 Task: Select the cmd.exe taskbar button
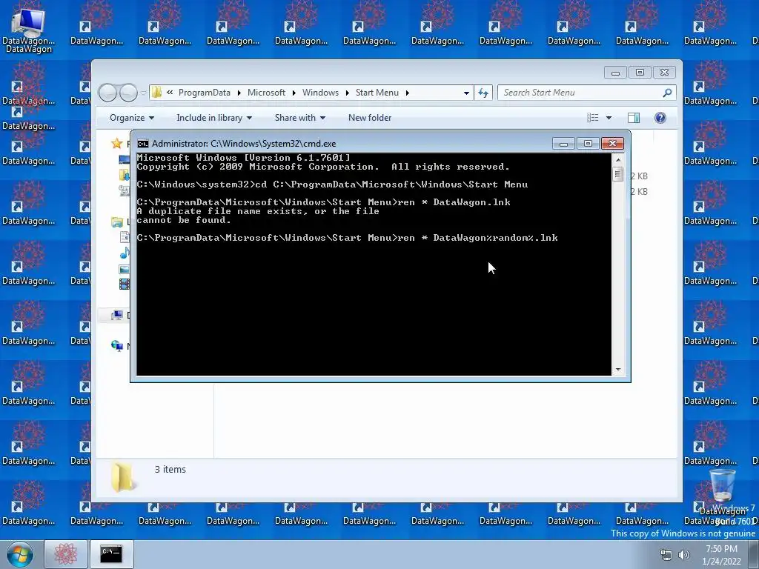pyautogui.click(x=111, y=554)
